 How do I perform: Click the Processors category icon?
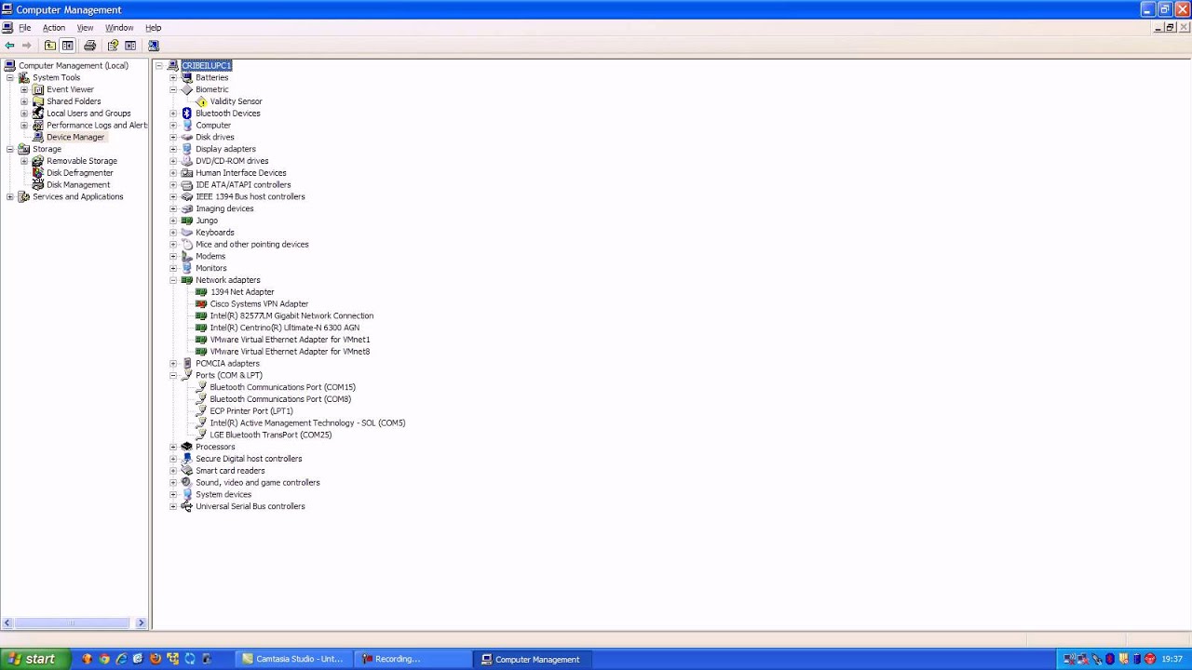point(187,447)
